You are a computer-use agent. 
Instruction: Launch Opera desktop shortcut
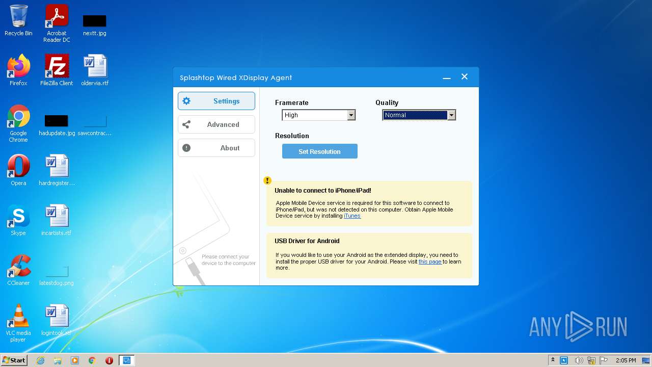[x=18, y=170]
